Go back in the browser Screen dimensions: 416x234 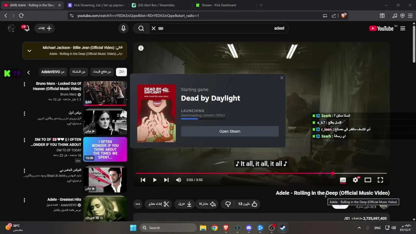pos(6,16)
